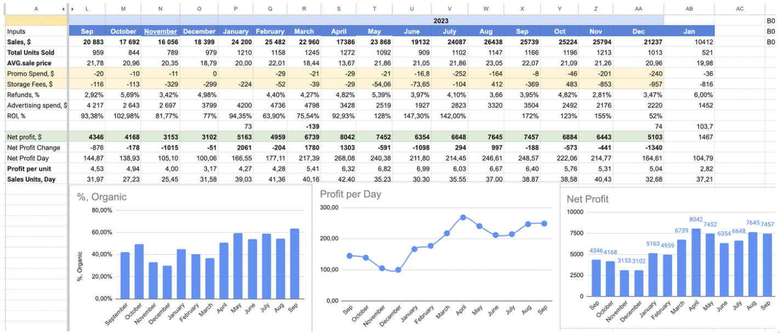Click the yellow empty cell in column A
This screenshot has width=780, height=333.
coord(36,20)
